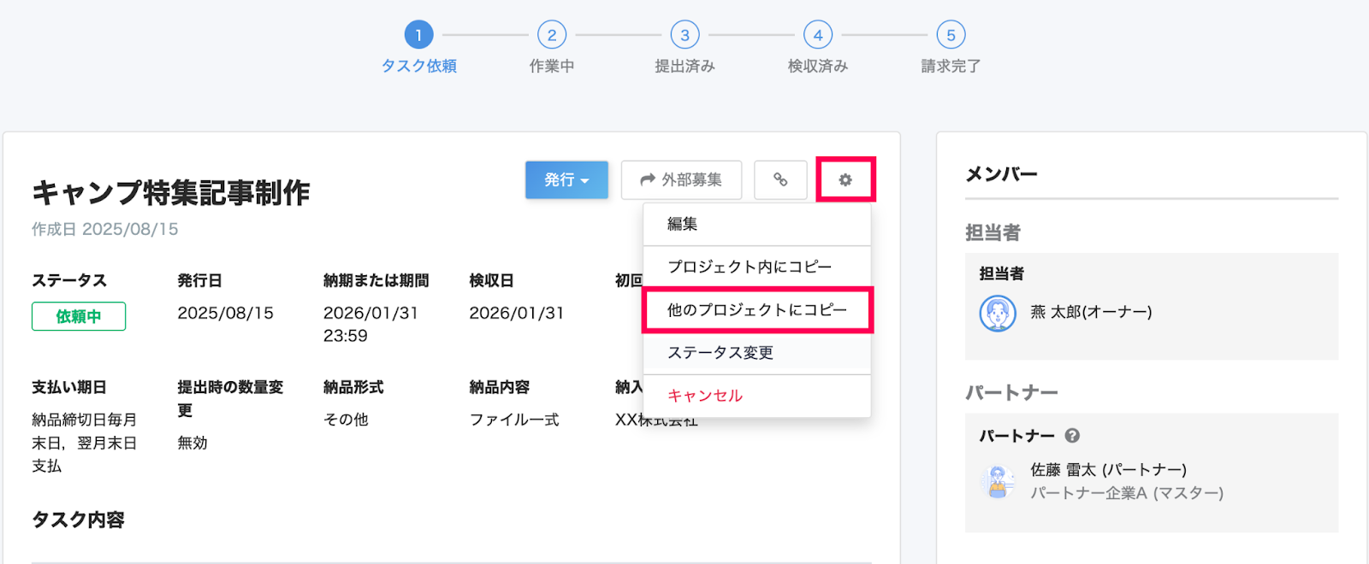Viewport: 1369px width, 564px height.
Task: Open the 発行 dropdown button
Action: point(566,179)
